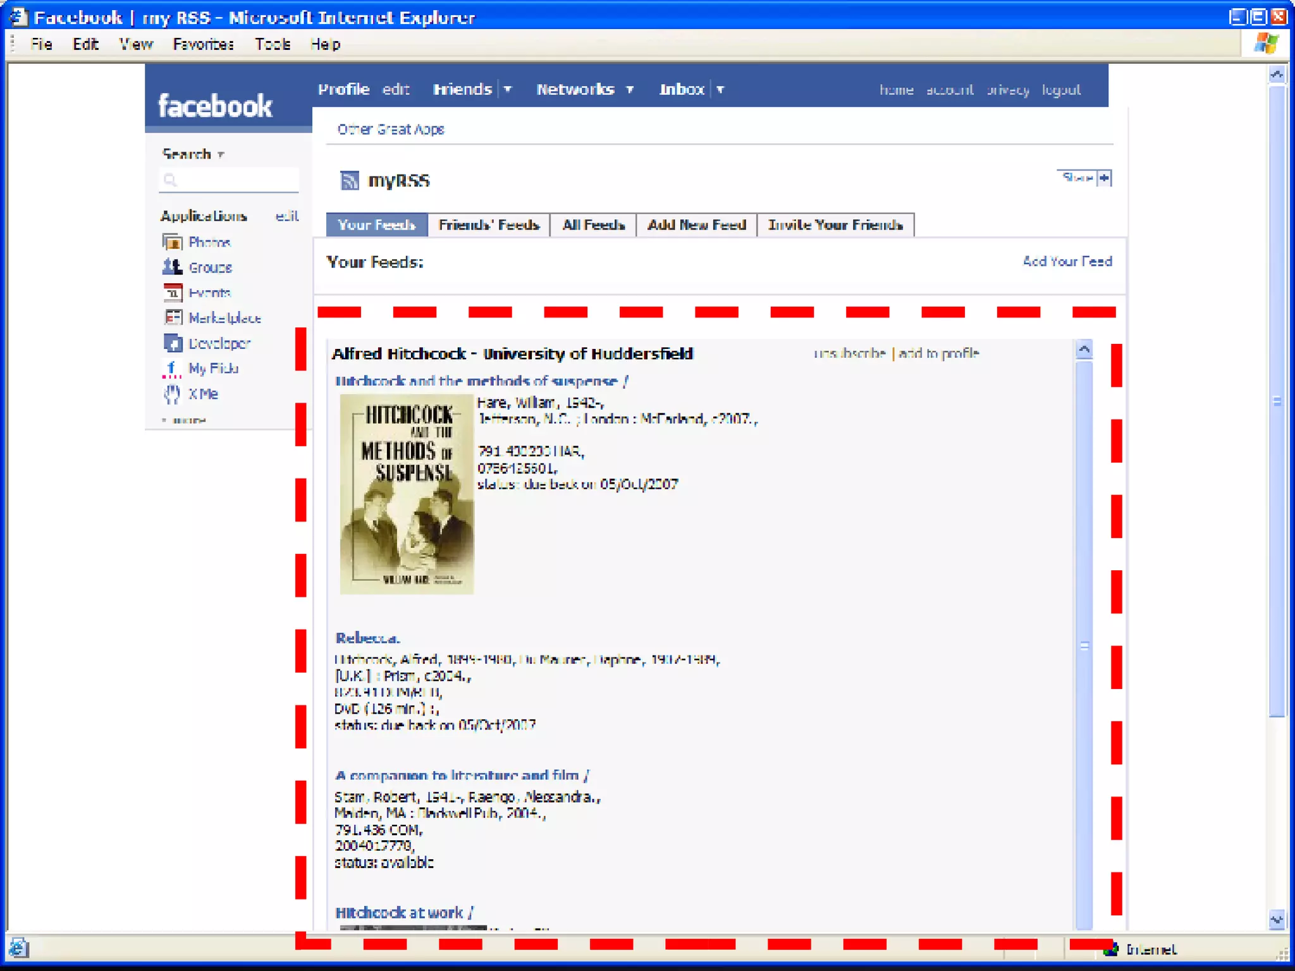Click the Events calendar icon
Image resolution: width=1295 pixels, height=971 pixels.
pyautogui.click(x=172, y=293)
